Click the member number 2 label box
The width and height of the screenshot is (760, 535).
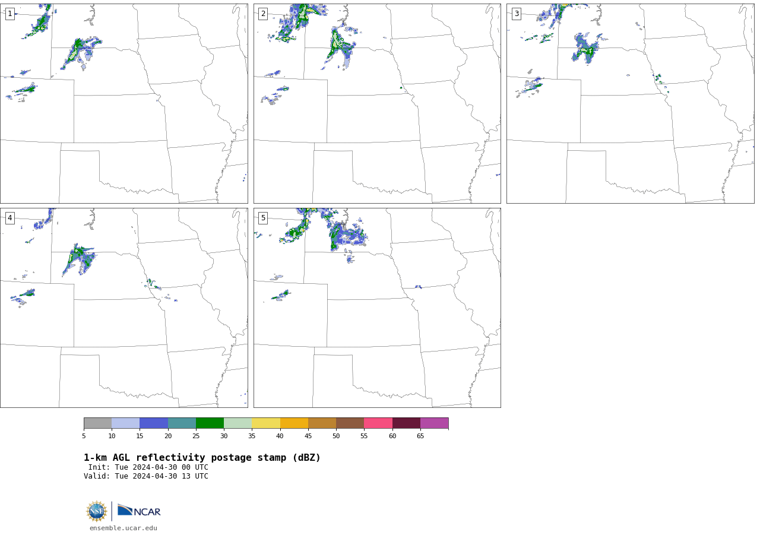tap(263, 14)
